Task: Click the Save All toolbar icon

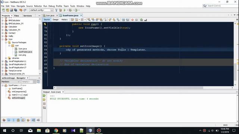Action: [16, 10]
